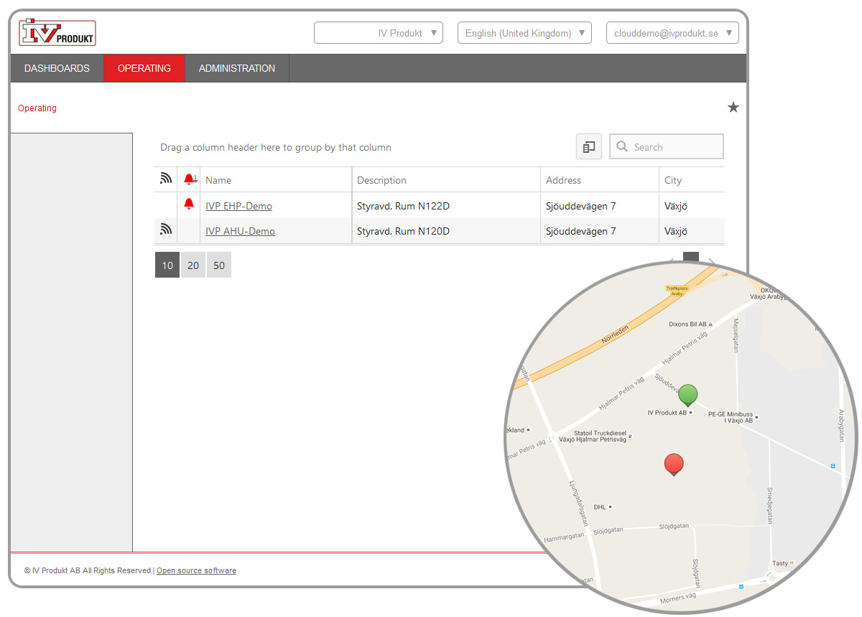The height and width of the screenshot is (617, 862).
Task: Switch to the Dashboards tab
Action: coord(57,68)
